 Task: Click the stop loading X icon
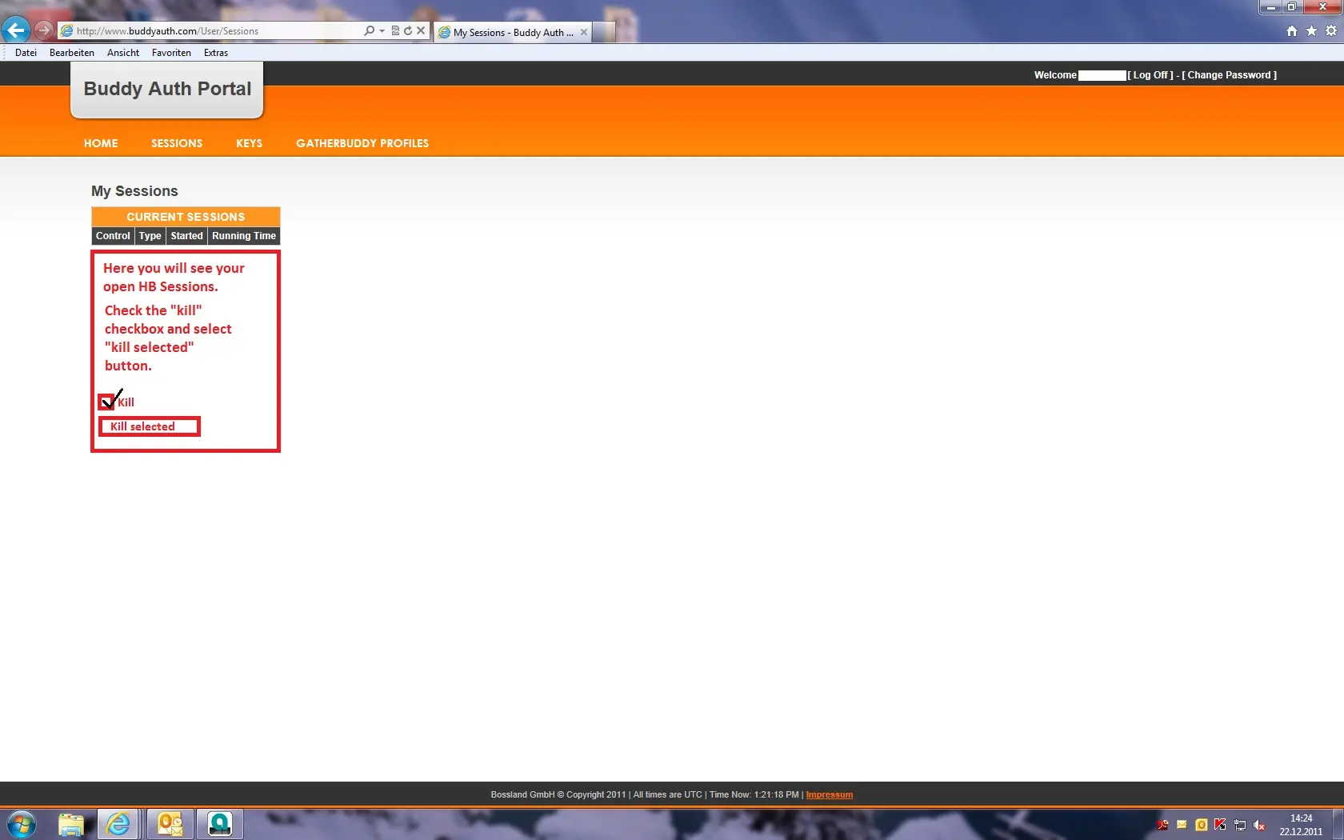pos(421,31)
